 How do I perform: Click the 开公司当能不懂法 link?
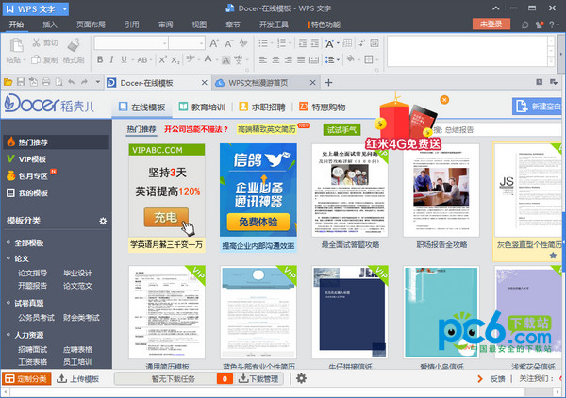[196, 129]
